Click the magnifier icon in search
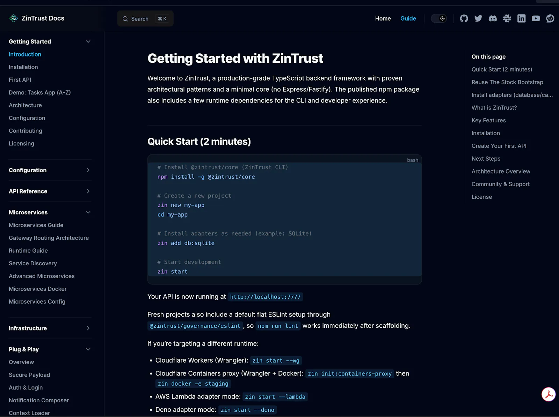The width and height of the screenshot is (559, 417). tap(125, 19)
